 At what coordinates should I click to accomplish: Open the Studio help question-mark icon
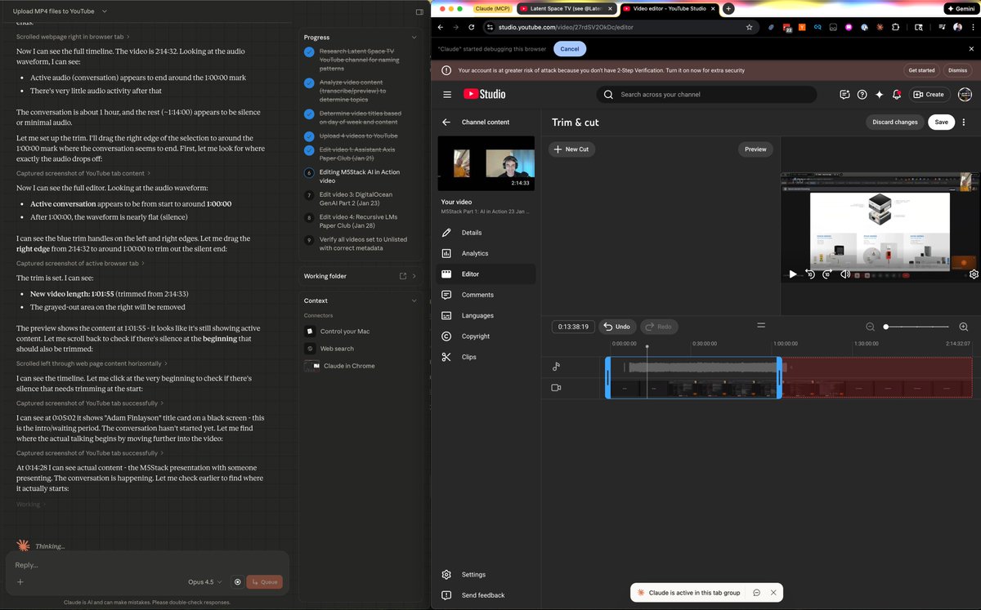[862, 94]
